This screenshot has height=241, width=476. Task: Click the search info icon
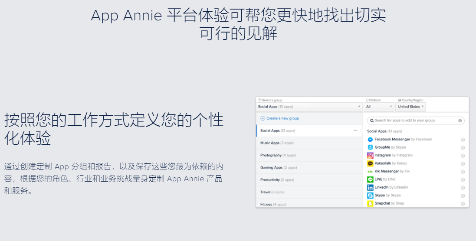460,120
